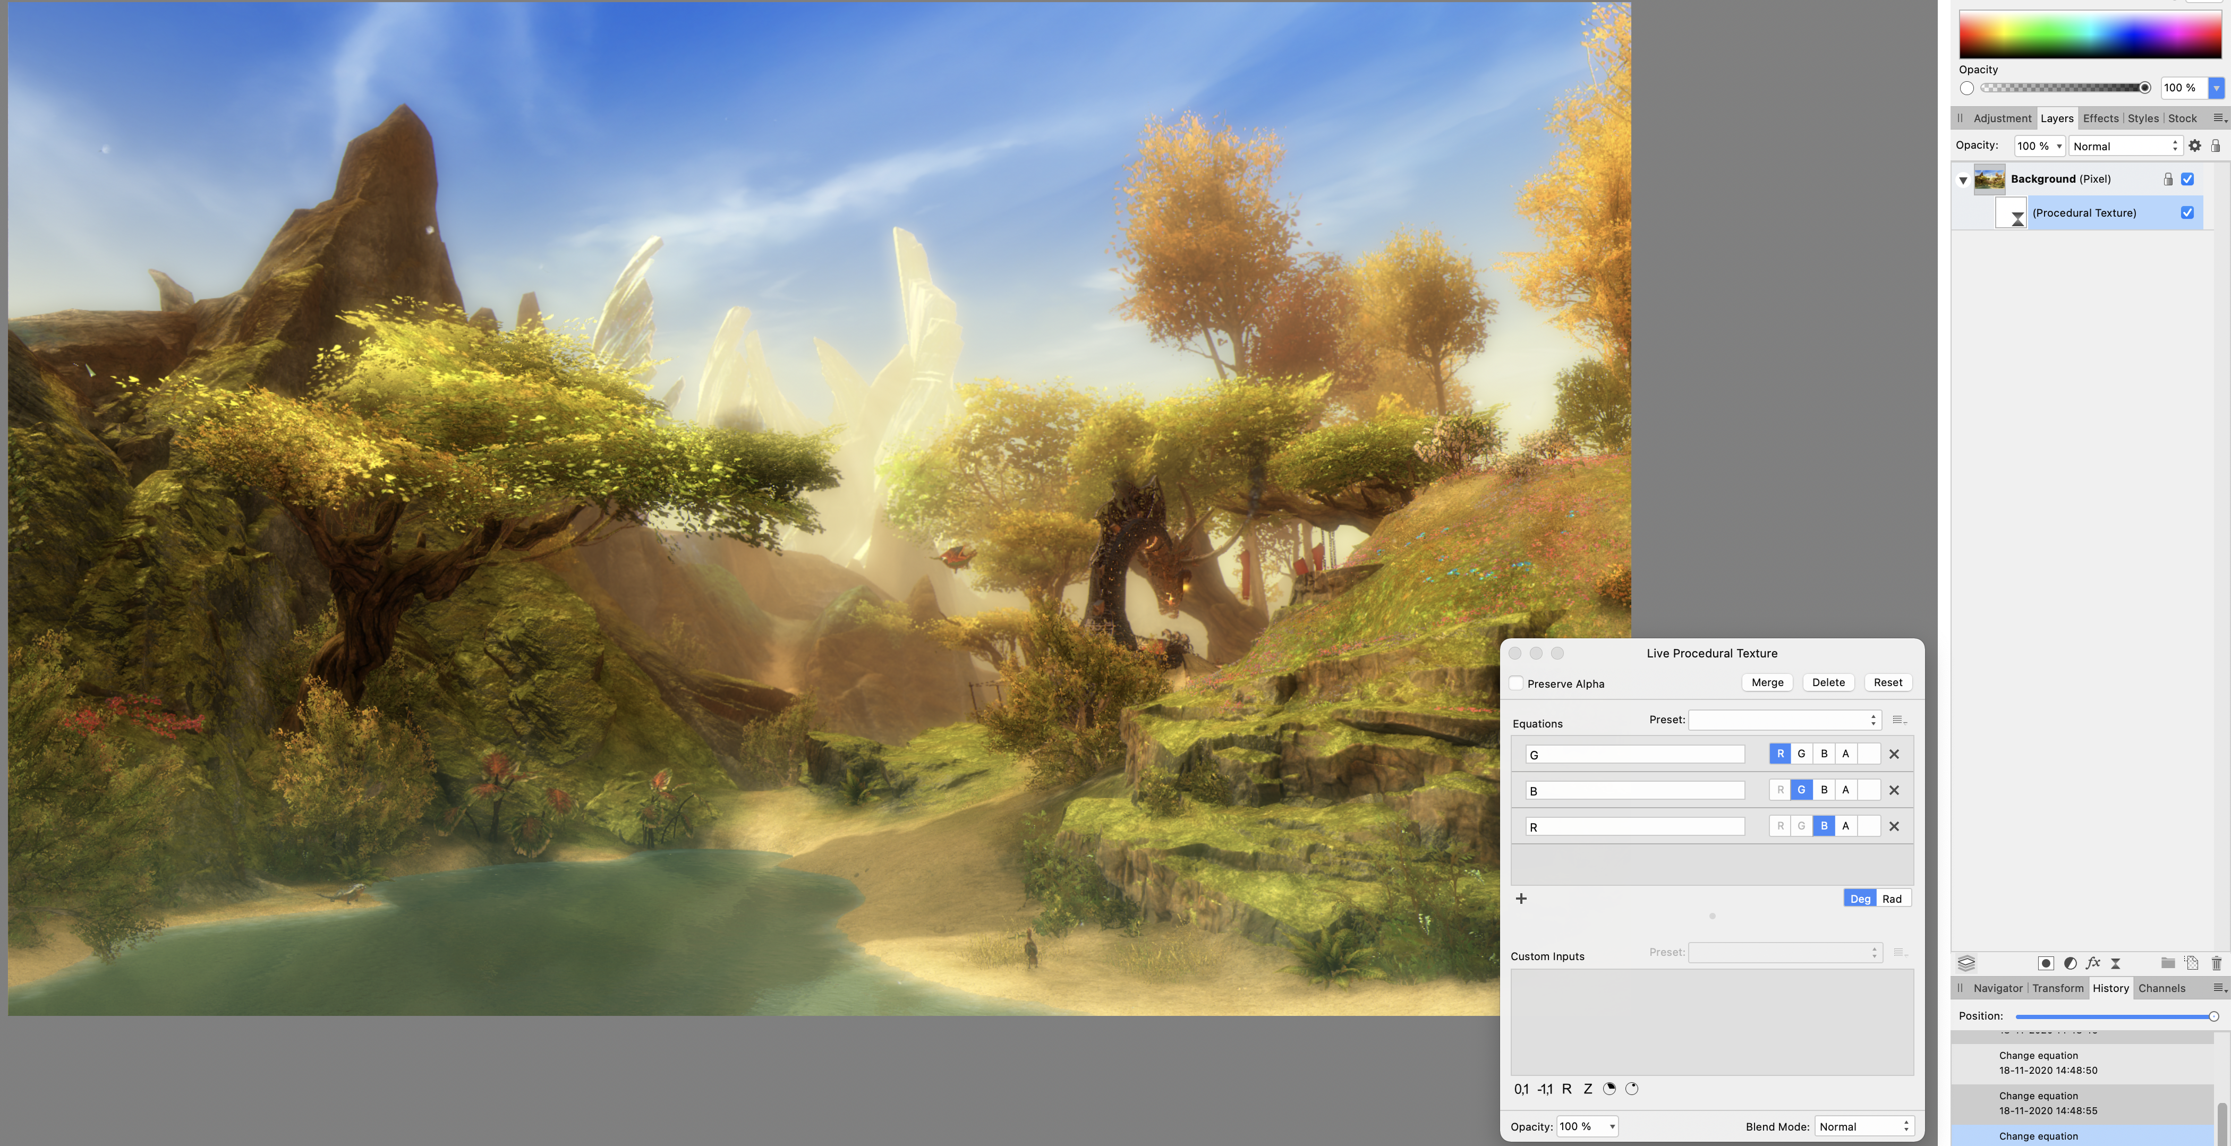Switch to the Transform tab

2058,988
